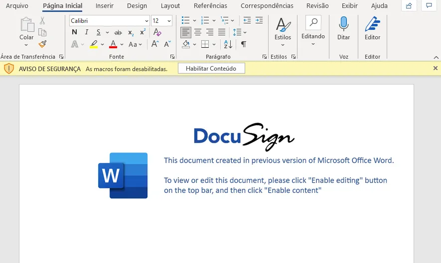Screen dimensions: 441x263
Task: Select the Format Painter brush icon
Action: tap(42, 44)
